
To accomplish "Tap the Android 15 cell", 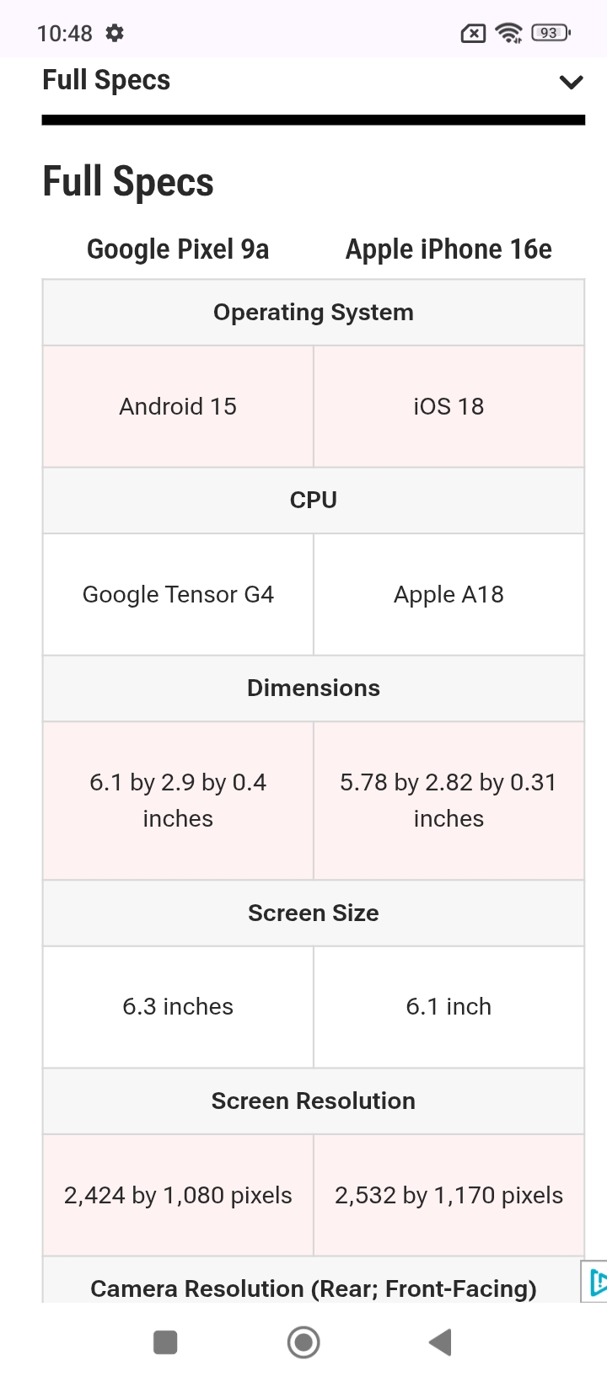I will pyautogui.click(x=178, y=406).
